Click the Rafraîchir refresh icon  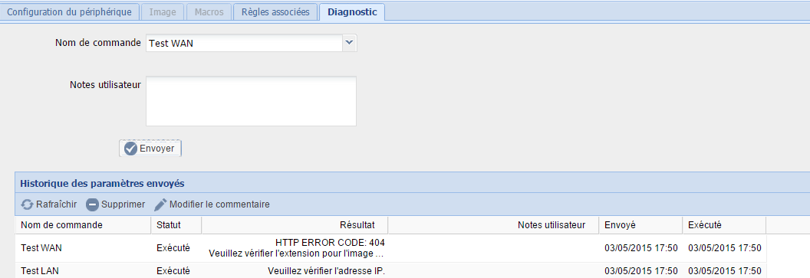click(x=27, y=204)
